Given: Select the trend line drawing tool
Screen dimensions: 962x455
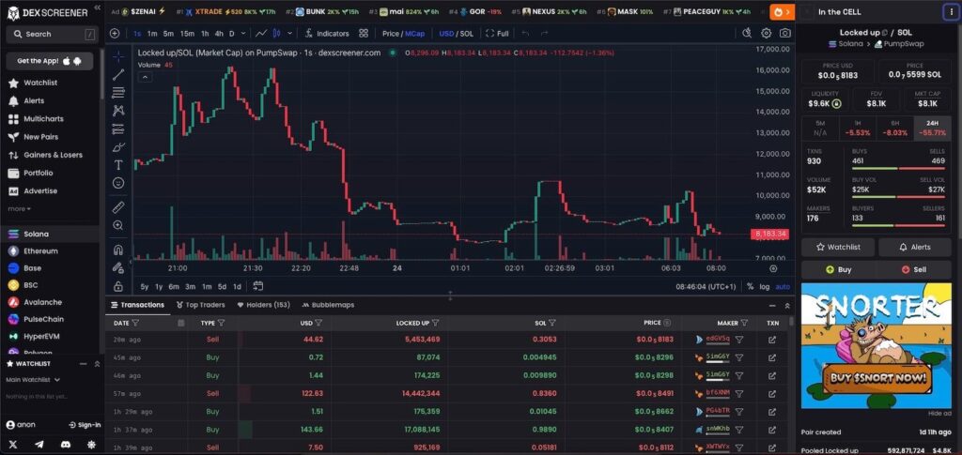Looking at the screenshot, I should 118,75.
